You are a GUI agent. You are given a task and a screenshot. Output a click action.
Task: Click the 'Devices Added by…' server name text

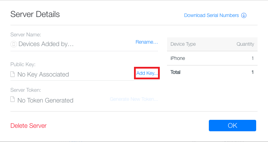pos(46,44)
